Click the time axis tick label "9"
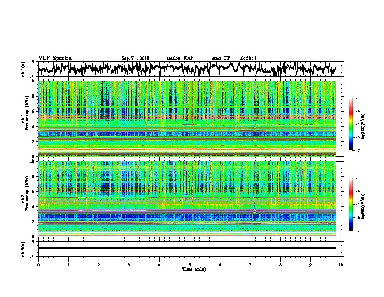384x297 pixels. point(310,264)
